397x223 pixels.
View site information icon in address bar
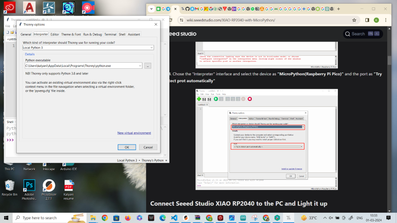(182, 20)
